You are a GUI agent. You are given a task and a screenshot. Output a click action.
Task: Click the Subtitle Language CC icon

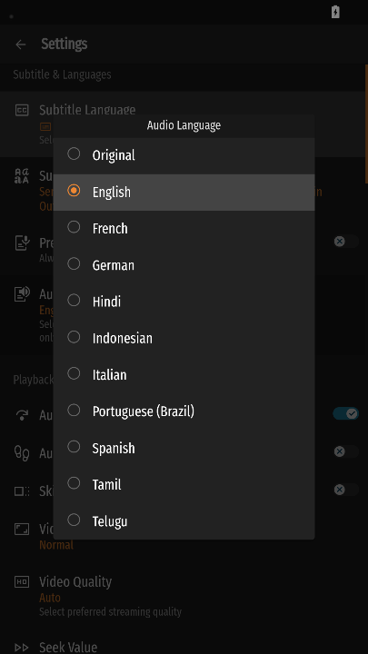click(x=22, y=110)
